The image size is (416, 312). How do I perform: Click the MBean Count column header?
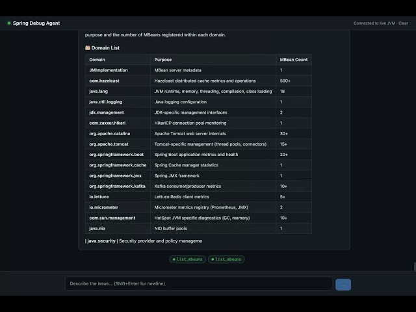tap(294, 60)
